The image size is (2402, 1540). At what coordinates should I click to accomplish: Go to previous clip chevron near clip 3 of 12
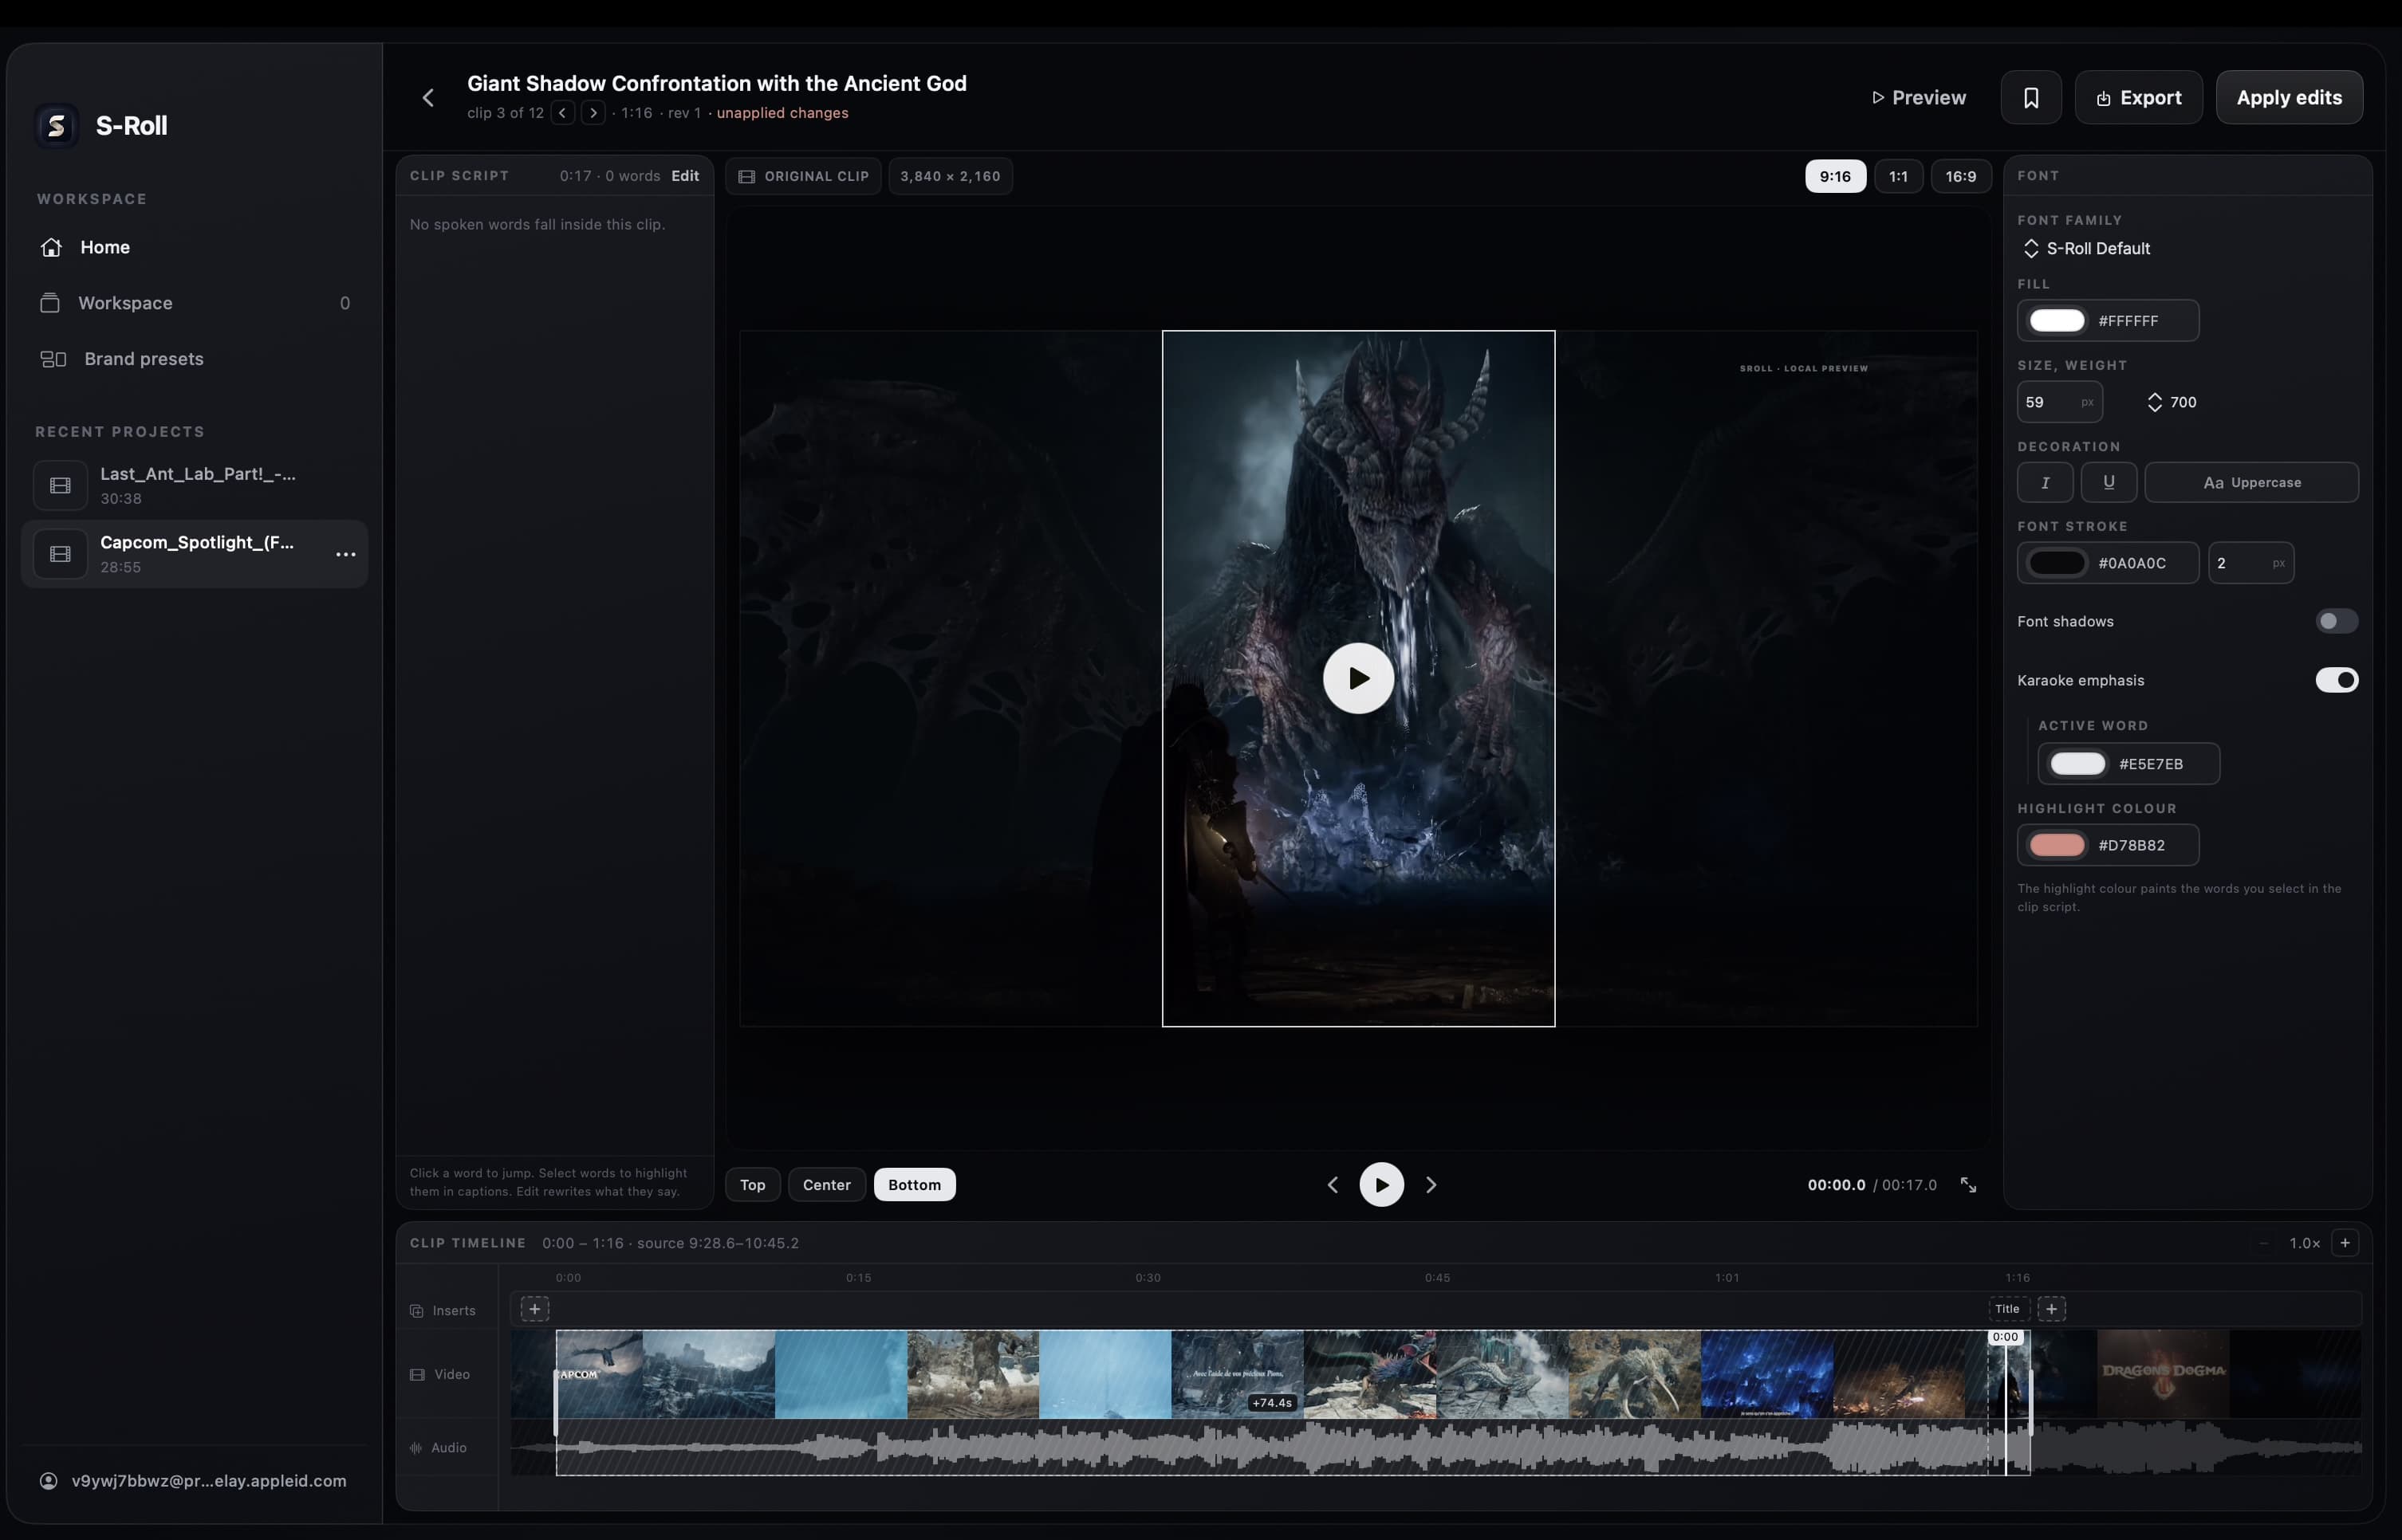coord(562,113)
